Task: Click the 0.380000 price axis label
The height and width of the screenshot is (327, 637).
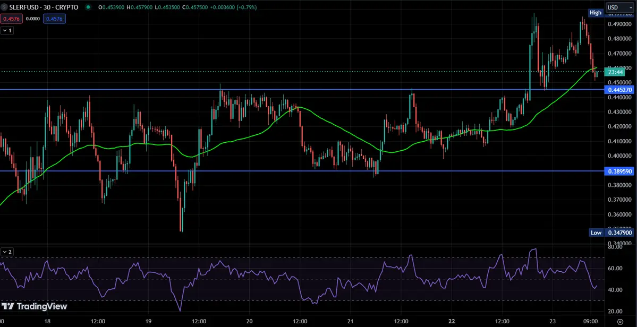Action: [619, 185]
